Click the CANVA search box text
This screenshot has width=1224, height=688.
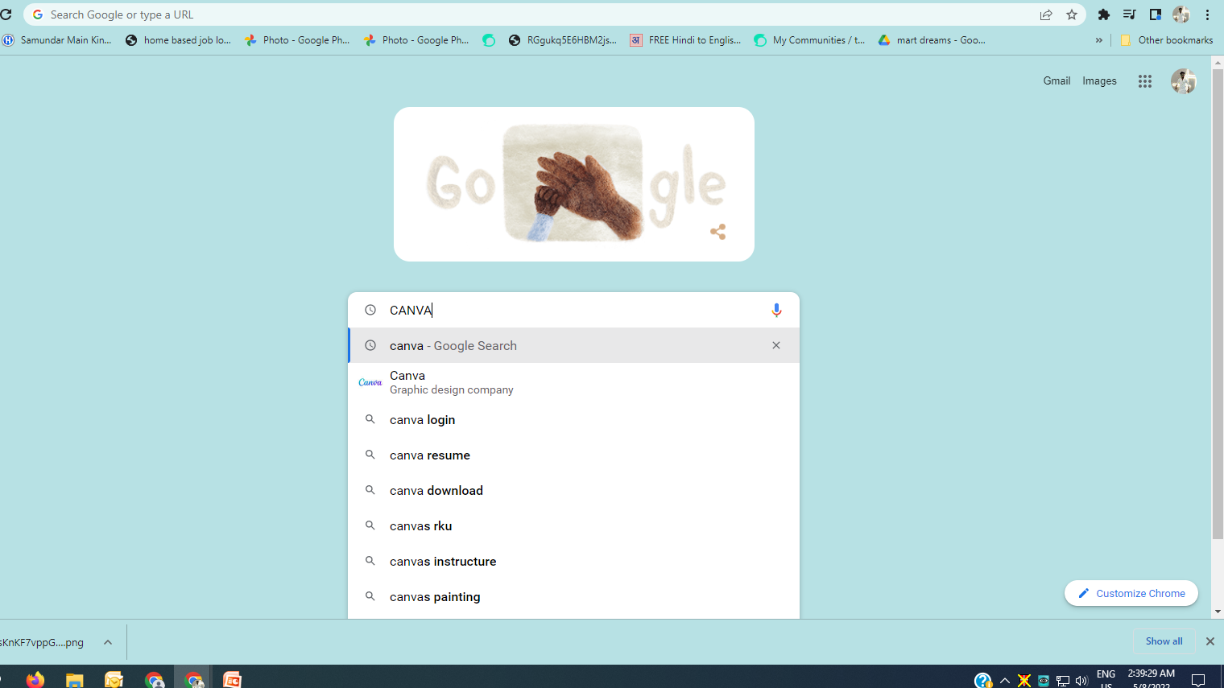tap(411, 310)
